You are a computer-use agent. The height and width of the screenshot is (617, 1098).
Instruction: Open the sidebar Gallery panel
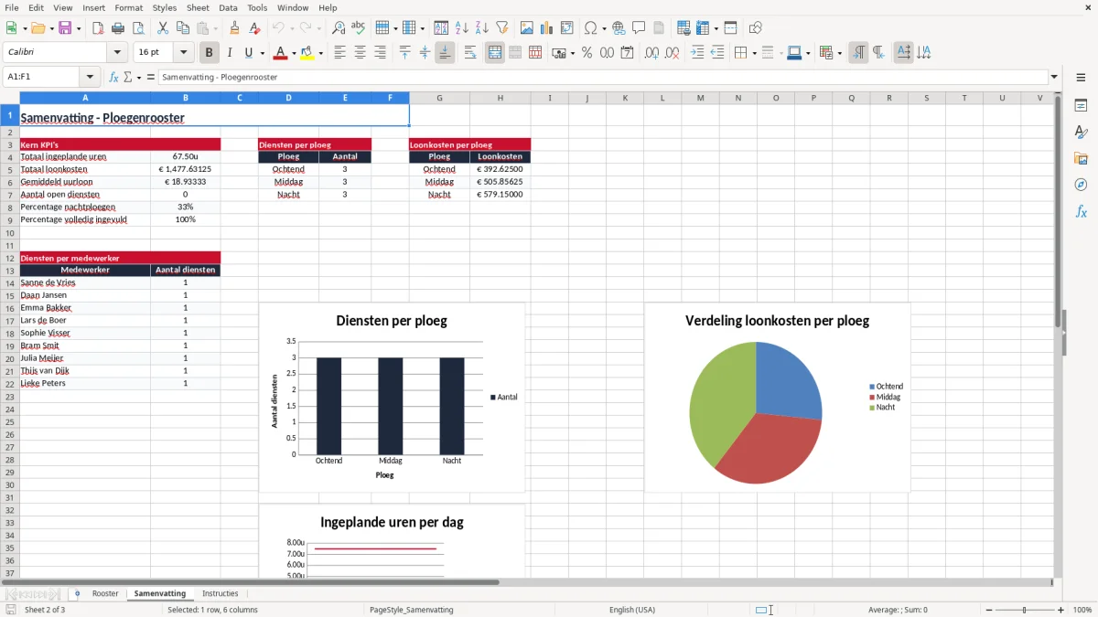point(1081,159)
